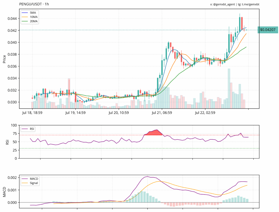Click the MACD legend entry
Screen dimensions: 279x212
pos(30,179)
